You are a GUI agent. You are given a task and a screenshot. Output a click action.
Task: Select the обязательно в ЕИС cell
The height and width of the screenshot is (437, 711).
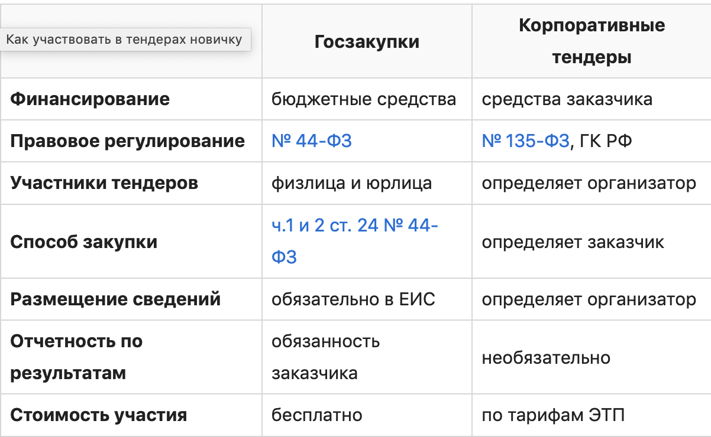[353, 299]
